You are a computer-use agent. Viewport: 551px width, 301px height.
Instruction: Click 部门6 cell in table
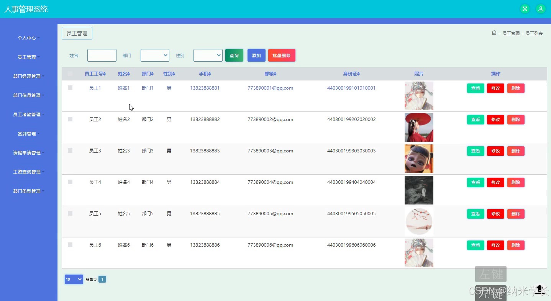coord(148,245)
